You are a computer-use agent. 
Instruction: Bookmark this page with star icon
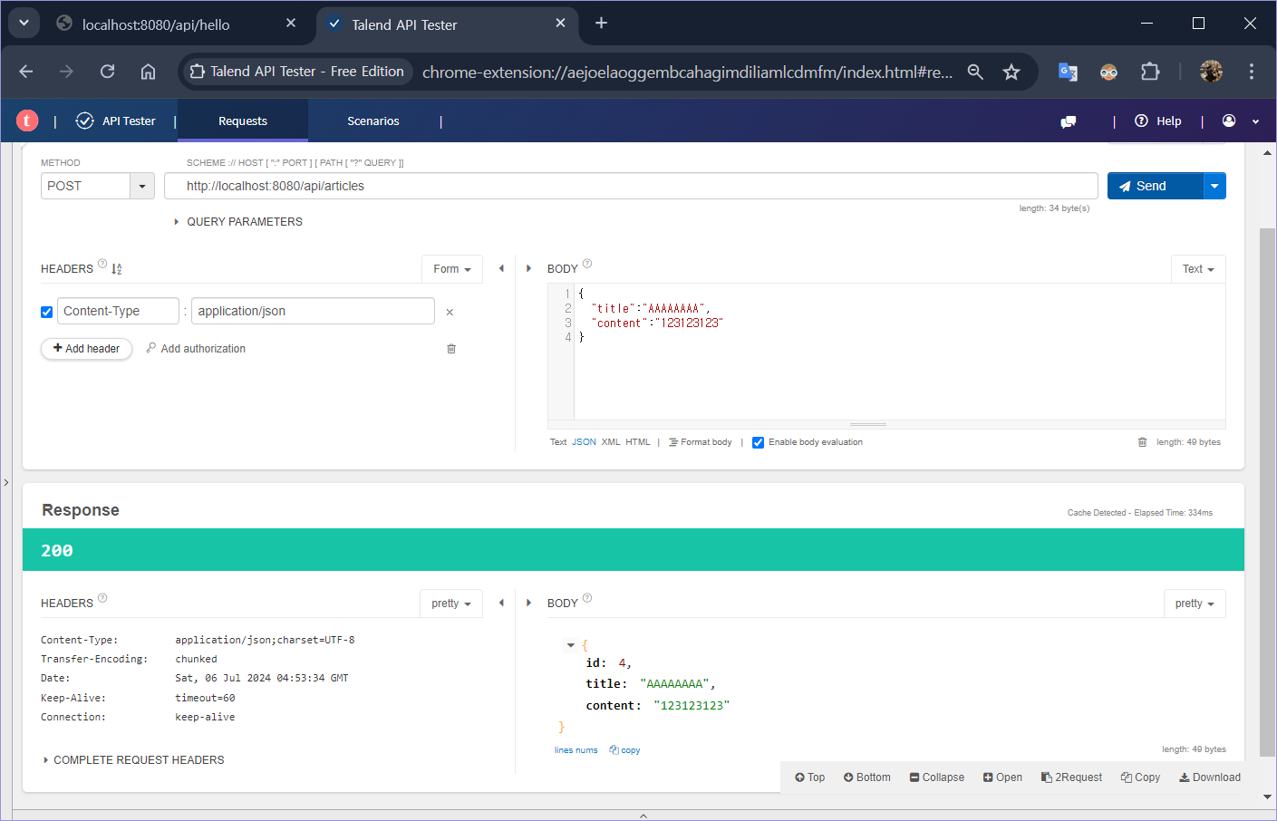[x=1011, y=72]
